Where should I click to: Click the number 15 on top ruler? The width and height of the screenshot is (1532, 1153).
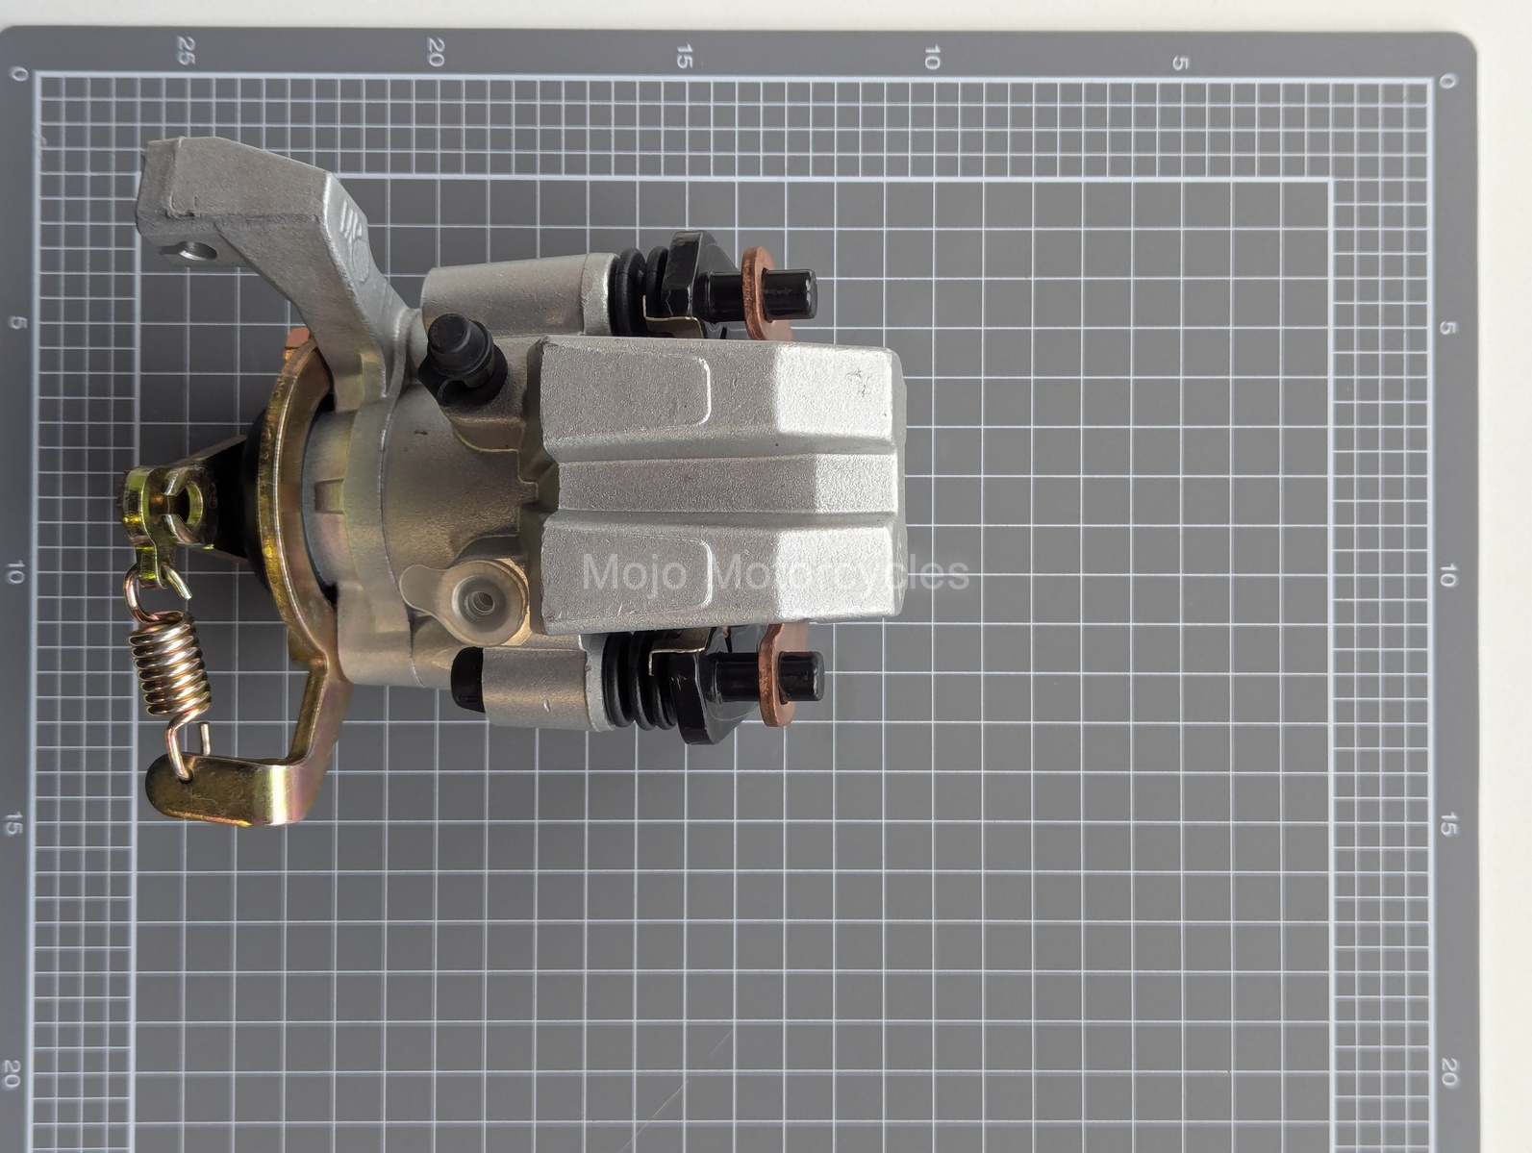coord(684,57)
